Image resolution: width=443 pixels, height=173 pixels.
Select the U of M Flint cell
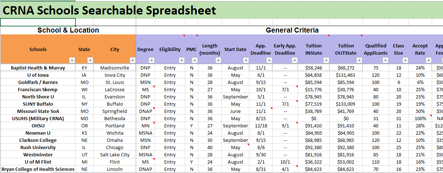point(38,162)
